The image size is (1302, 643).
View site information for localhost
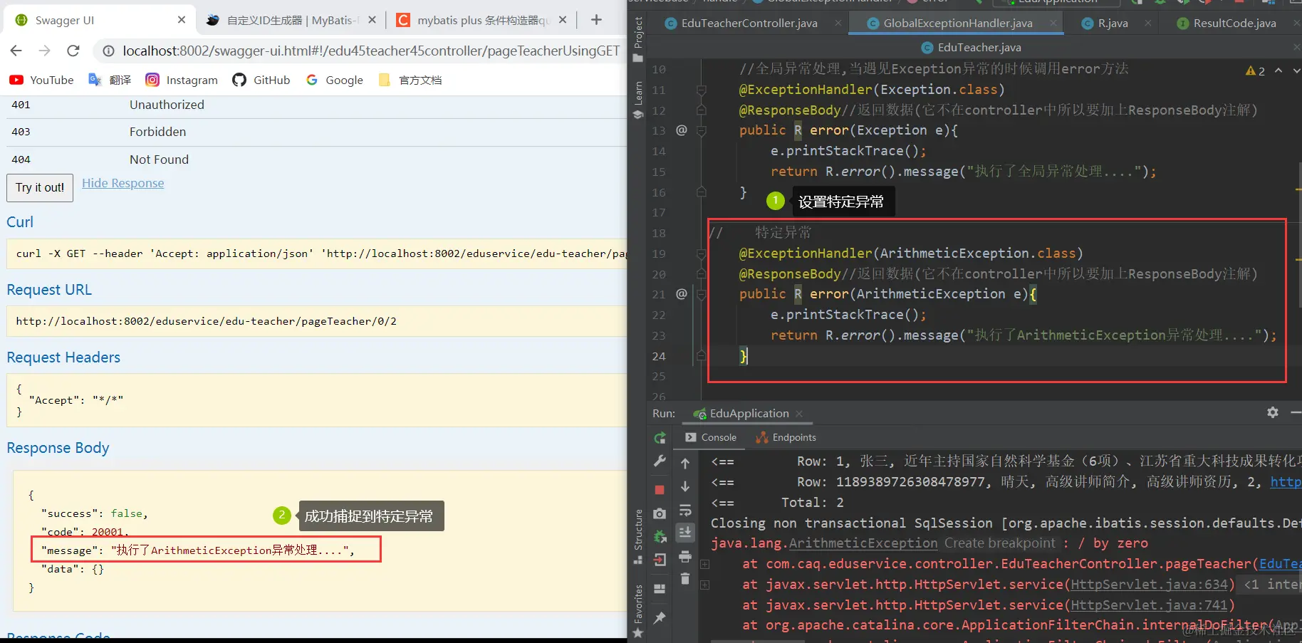pyautogui.click(x=108, y=51)
